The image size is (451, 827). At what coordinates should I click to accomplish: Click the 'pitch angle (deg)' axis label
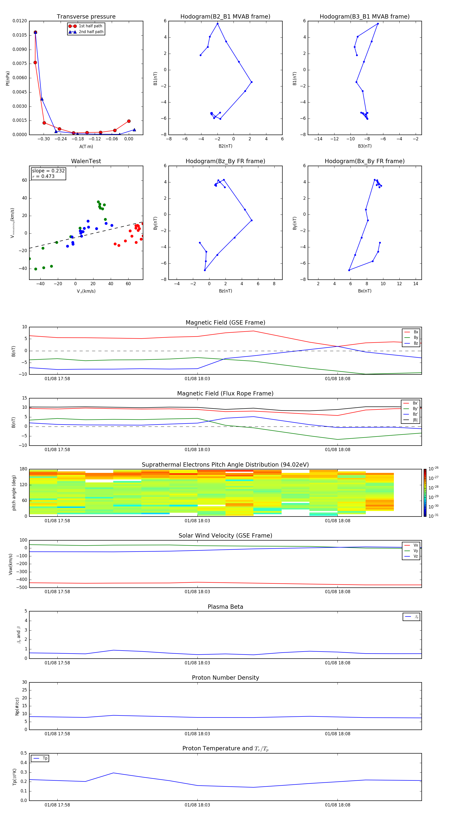pyautogui.click(x=14, y=493)
